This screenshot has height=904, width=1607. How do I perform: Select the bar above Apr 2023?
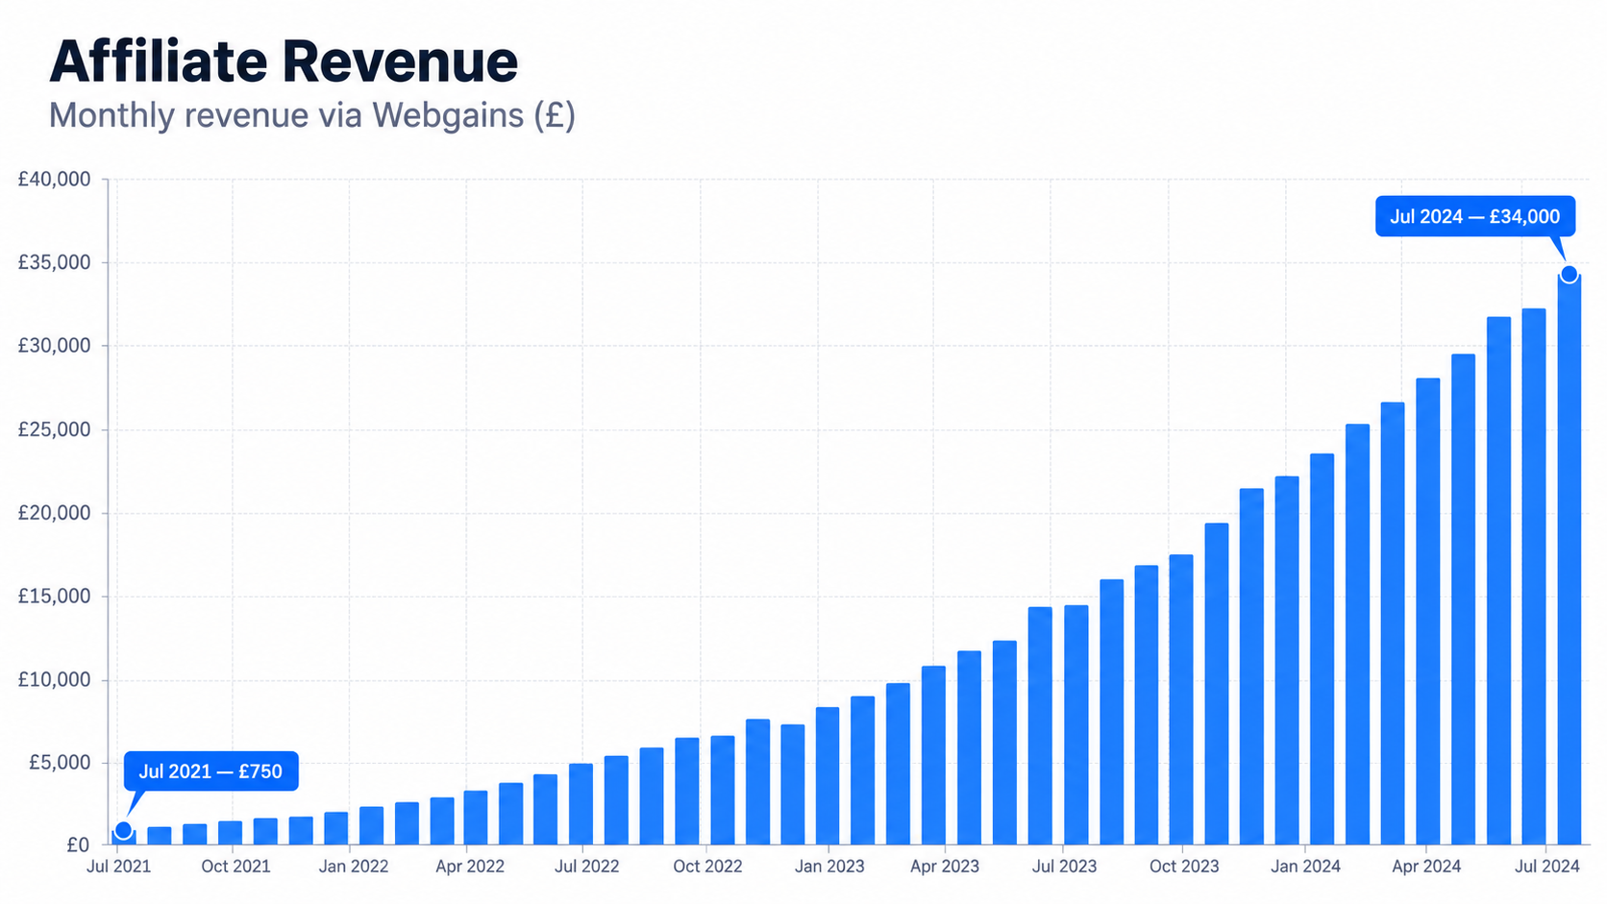(933, 756)
